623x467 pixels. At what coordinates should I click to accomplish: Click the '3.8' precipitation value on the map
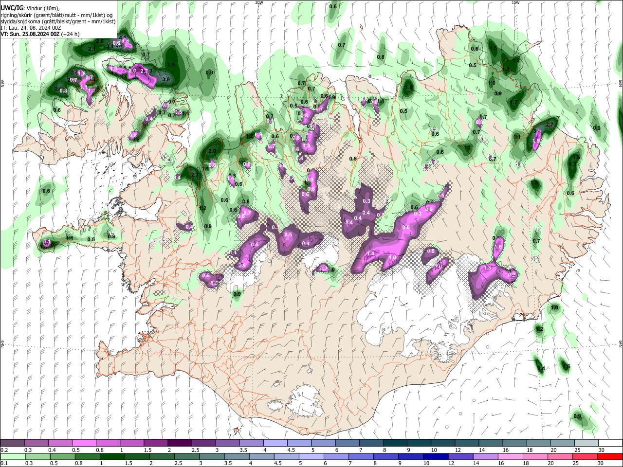tap(165, 79)
